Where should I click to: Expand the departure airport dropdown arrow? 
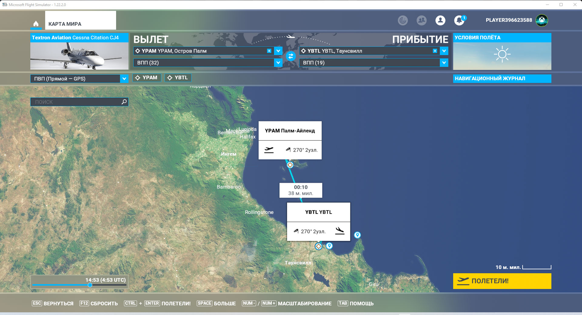point(278,51)
